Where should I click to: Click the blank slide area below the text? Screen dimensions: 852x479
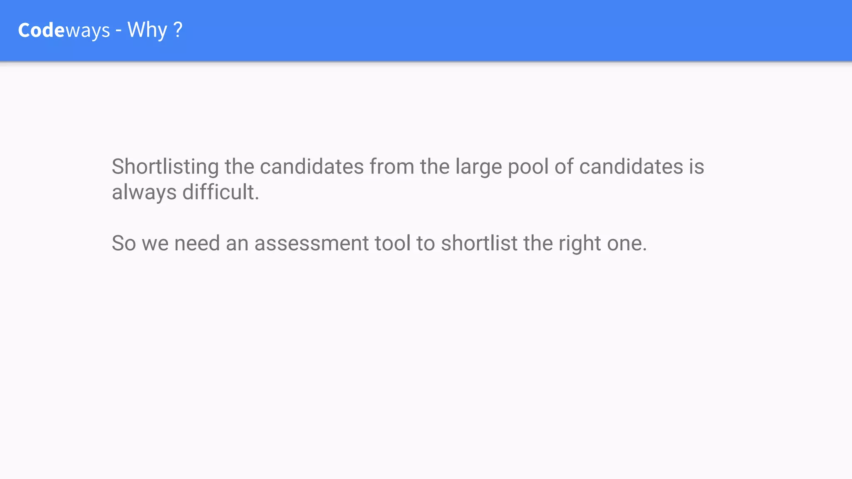(x=426, y=366)
